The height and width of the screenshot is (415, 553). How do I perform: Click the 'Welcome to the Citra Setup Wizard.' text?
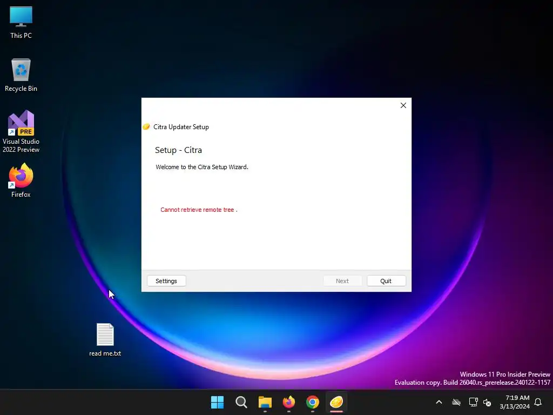(202, 167)
